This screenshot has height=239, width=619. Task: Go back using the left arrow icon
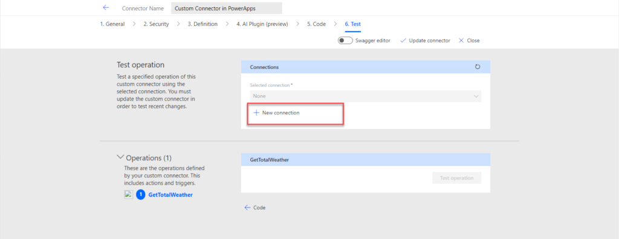click(105, 7)
